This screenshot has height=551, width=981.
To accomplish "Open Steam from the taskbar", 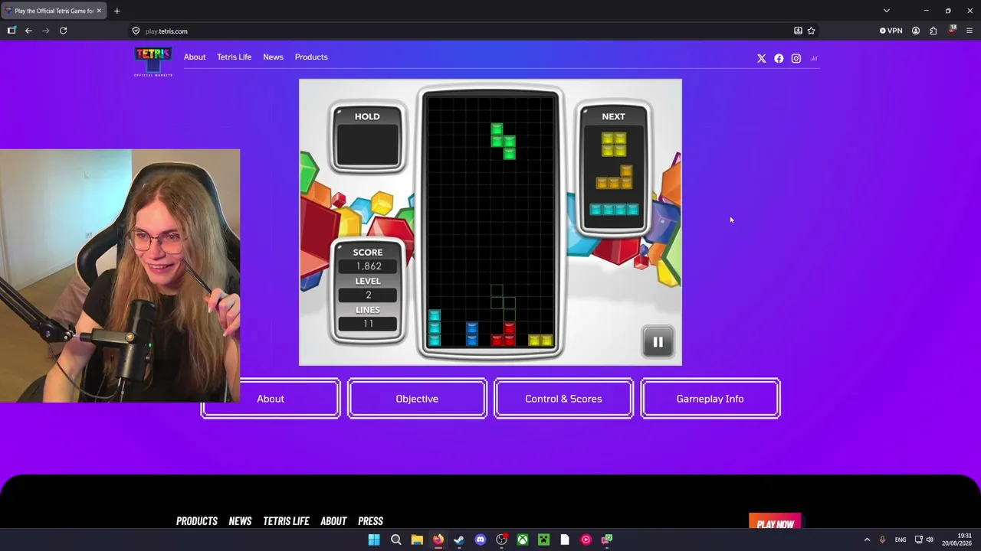I will pos(459,540).
